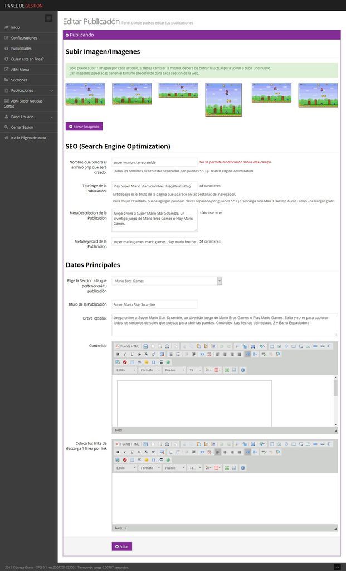
Task: Open background color picker in Contenido editor
Action: (217, 370)
